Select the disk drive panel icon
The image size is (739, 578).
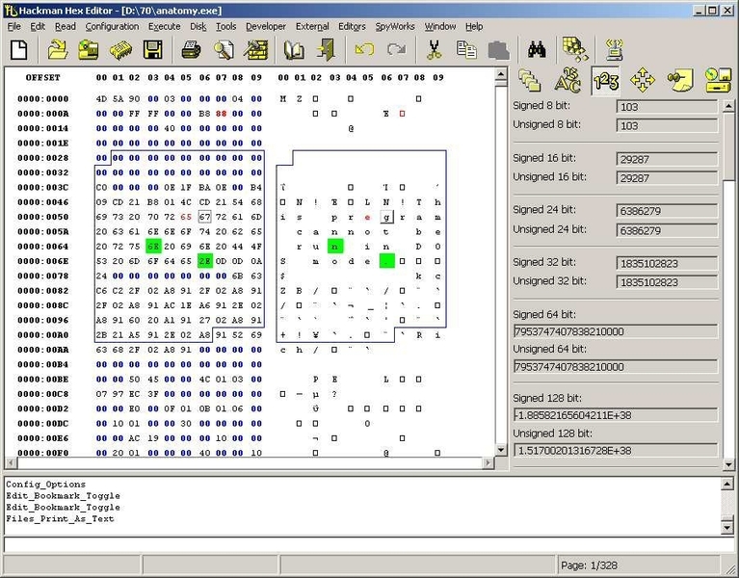pyautogui.click(x=718, y=81)
